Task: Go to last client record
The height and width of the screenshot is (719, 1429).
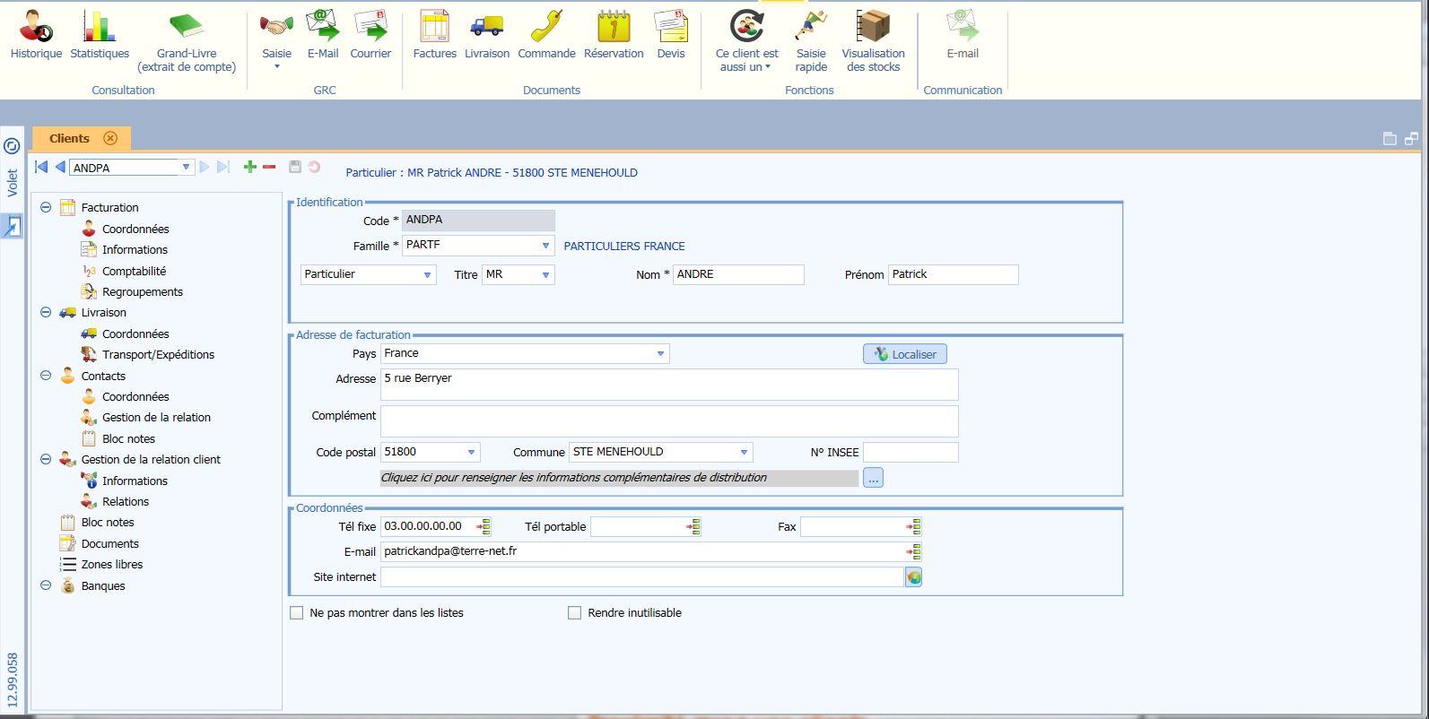Action: pos(223,167)
